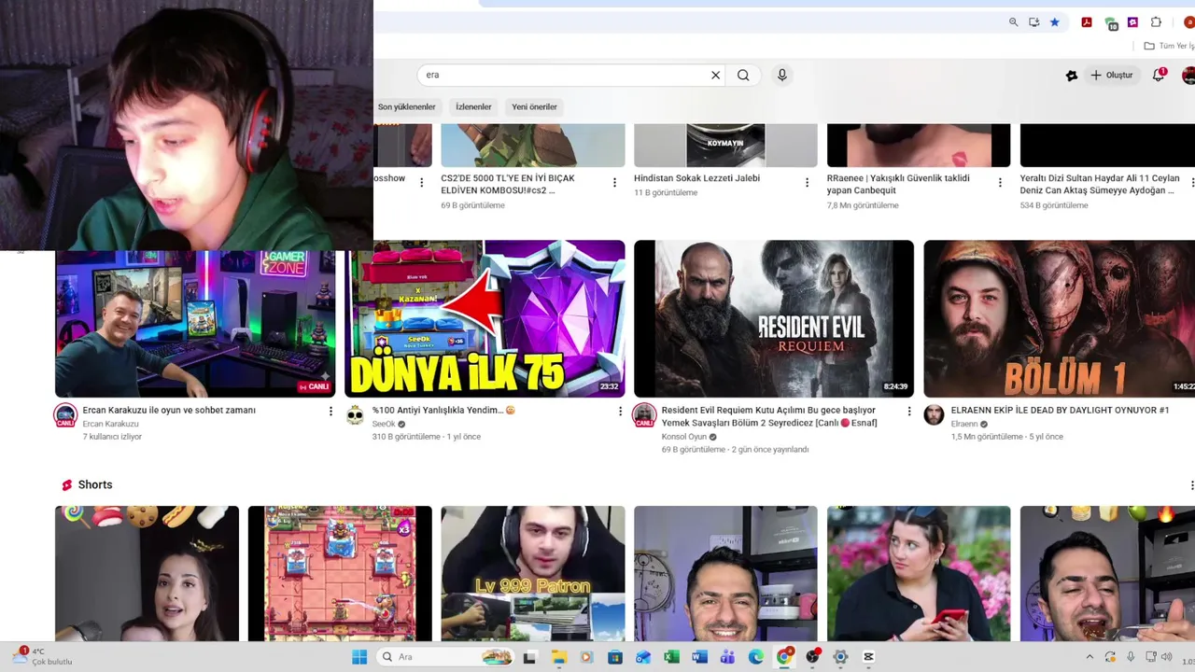Screen dimensions: 1195x672
Task: Open Microsoft Edge from the taskbar
Action: [x=756, y=657]
